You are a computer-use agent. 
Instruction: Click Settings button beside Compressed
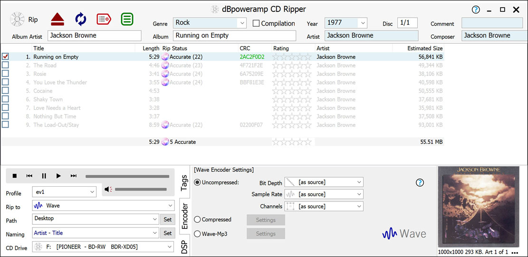coord(266,220)
